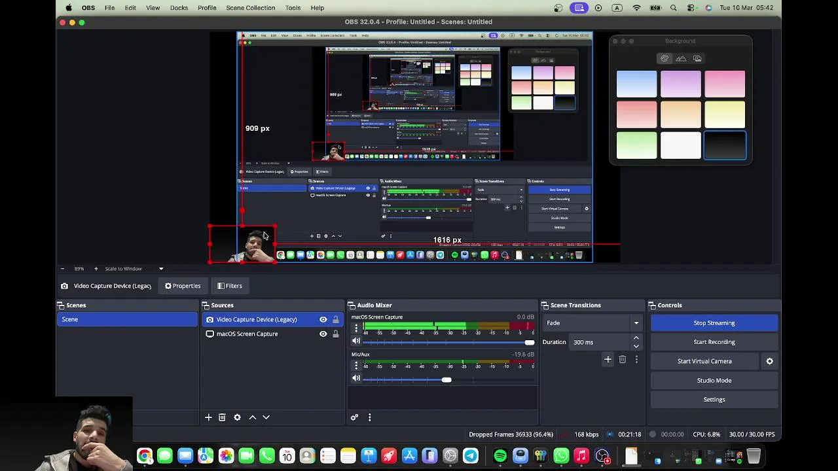Open the Edit menu
The height and width of the screenshot is (471, 838).
tap(130, 8)
